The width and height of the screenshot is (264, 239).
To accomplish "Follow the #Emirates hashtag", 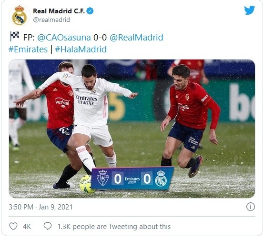I will tap(28, 50).
